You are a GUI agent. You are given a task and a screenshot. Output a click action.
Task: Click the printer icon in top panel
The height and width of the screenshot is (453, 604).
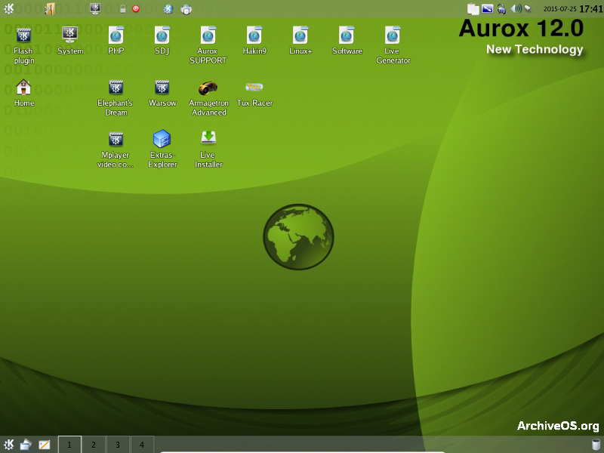pos(186,9)
